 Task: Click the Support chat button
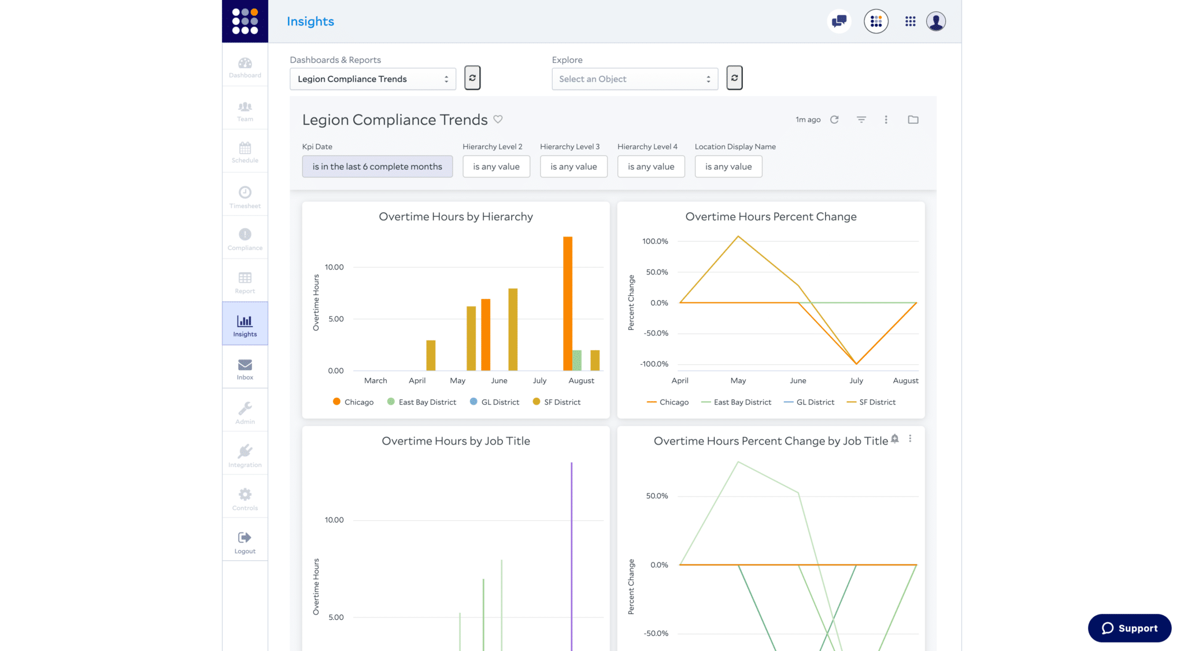(x=1130, y=628)
